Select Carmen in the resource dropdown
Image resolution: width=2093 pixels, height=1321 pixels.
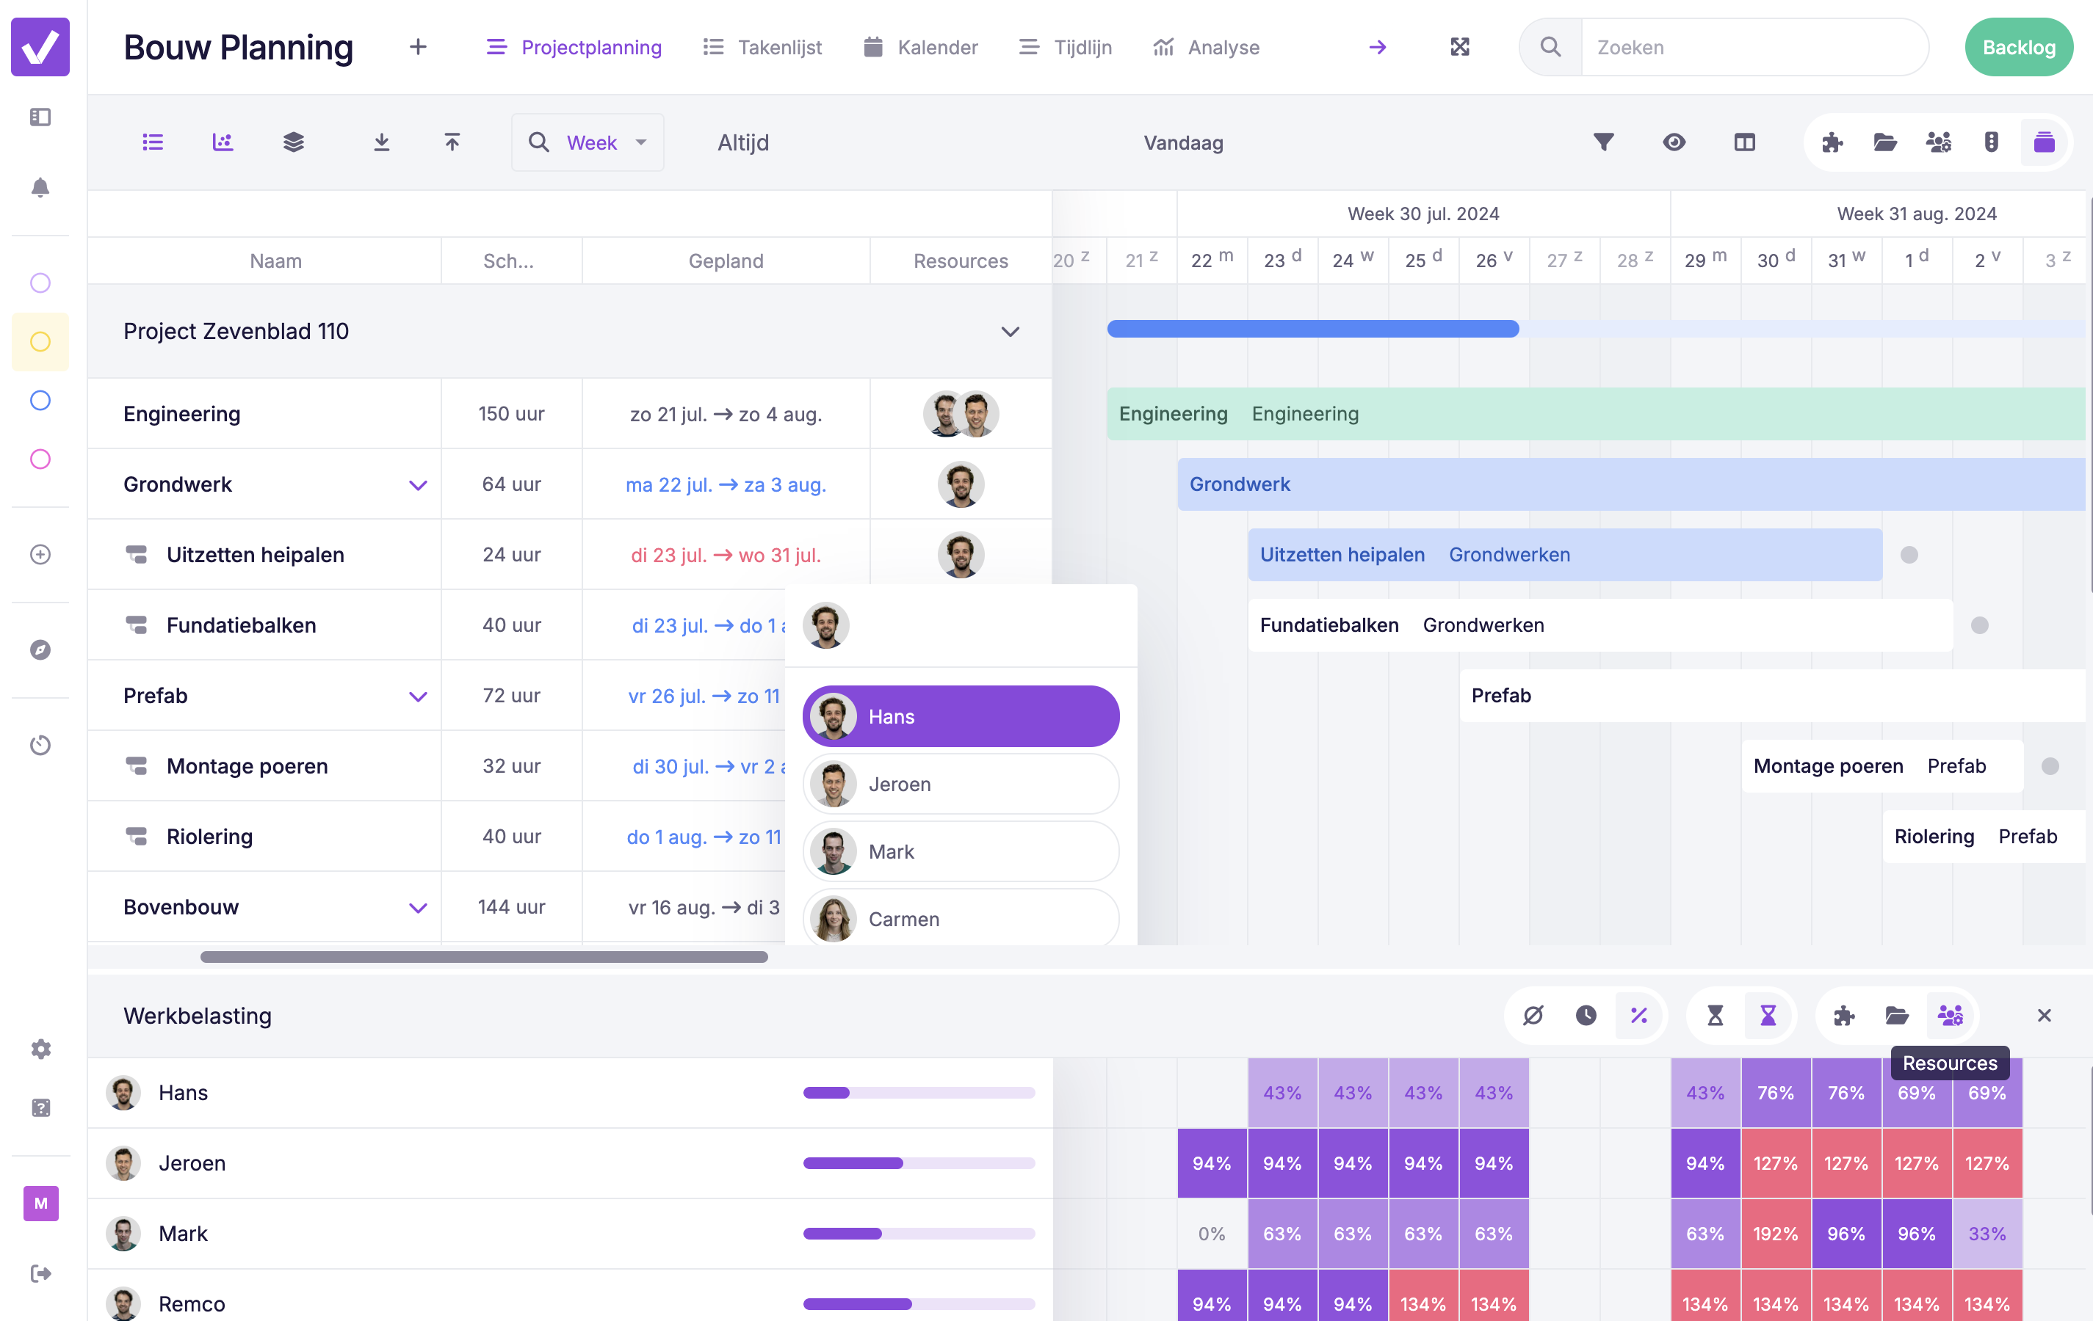coord(961,919)
